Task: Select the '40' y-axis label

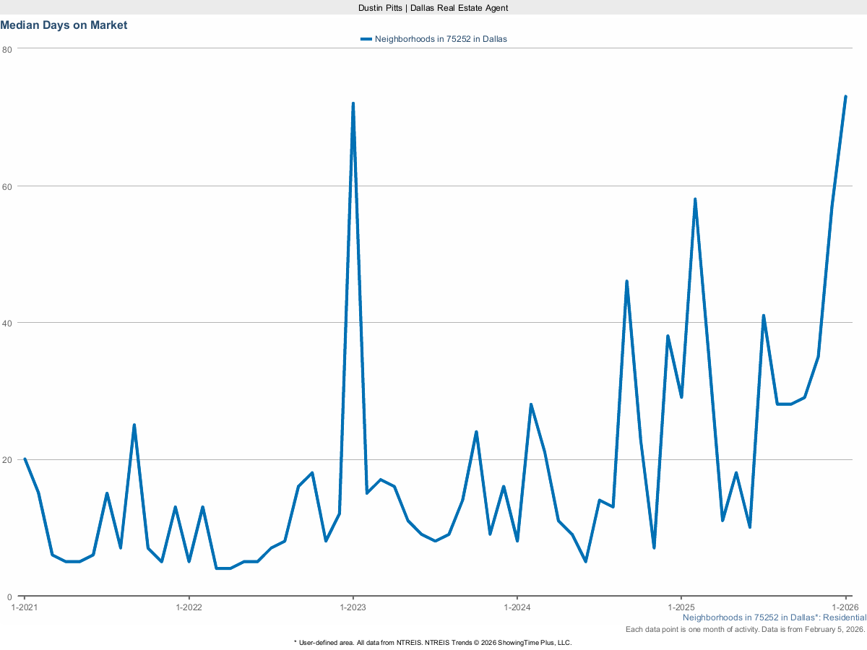Action: [x=7, y=323]
